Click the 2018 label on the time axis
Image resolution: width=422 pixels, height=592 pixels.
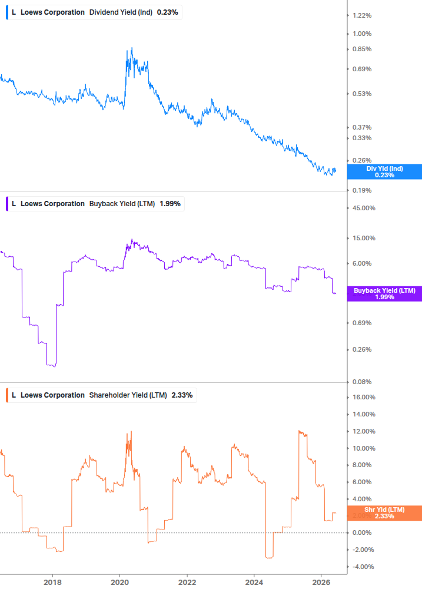point(52,582)
